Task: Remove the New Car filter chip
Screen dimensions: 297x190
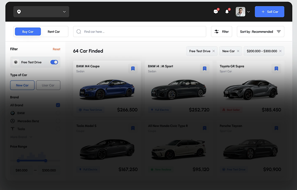Action: pos(238,51)
